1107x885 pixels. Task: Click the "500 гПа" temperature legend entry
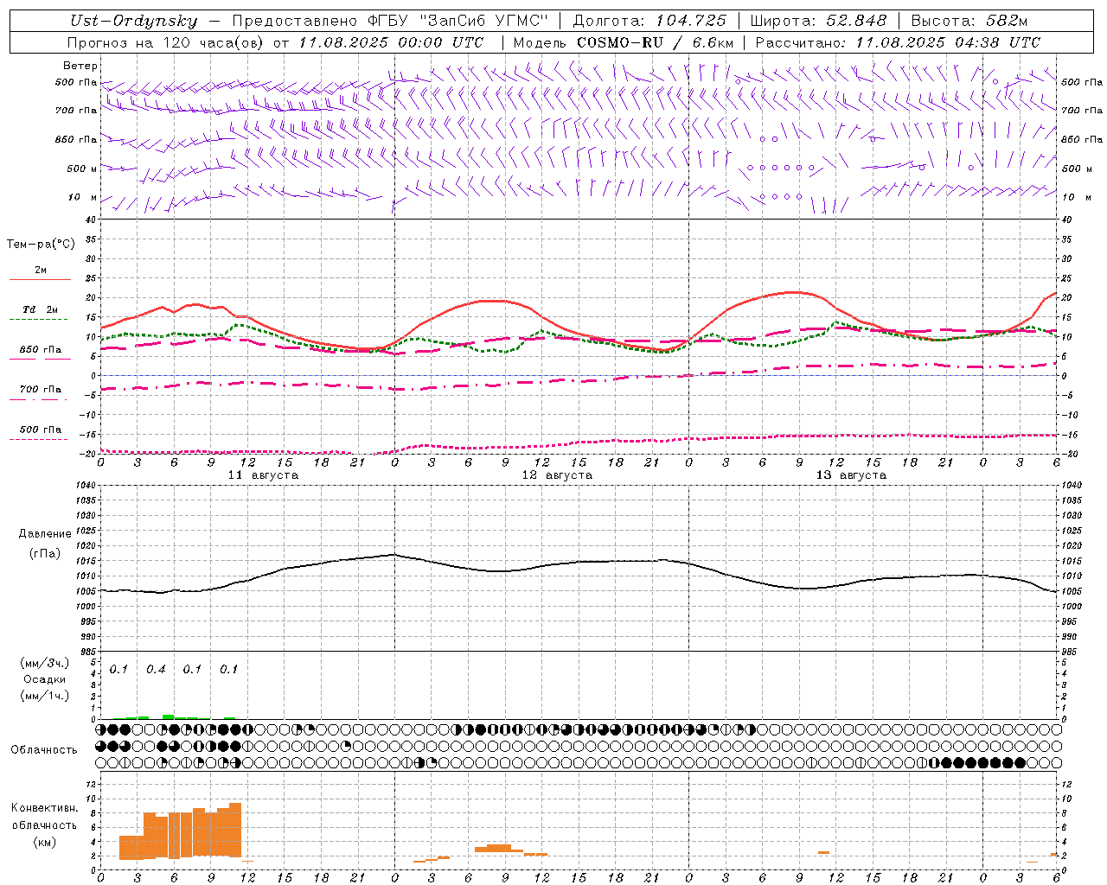click(x=40, y=430)
